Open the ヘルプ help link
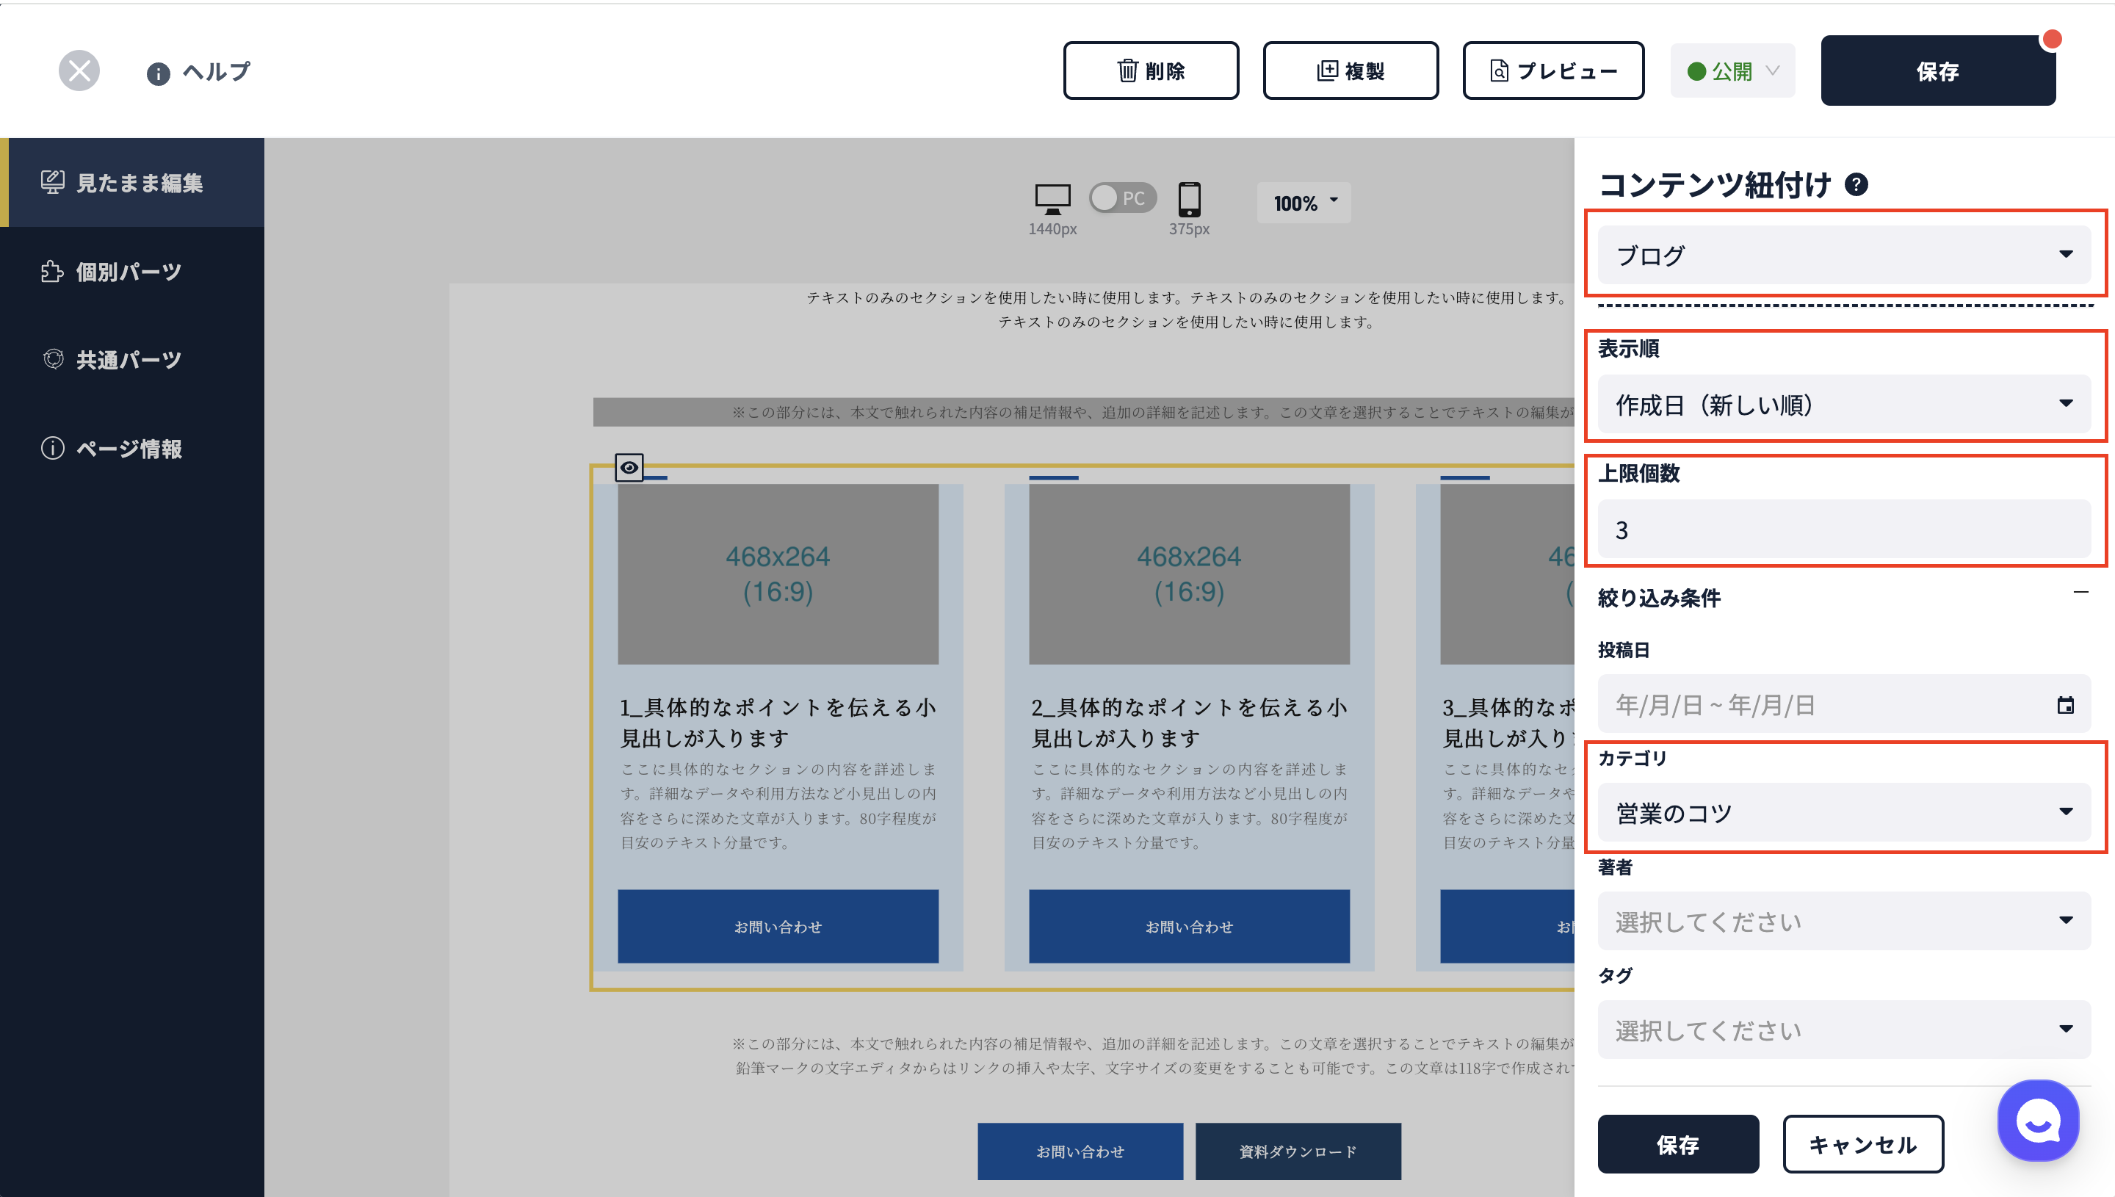The width and height of the screenshot is (2115, 1197). tap(198, 73)
